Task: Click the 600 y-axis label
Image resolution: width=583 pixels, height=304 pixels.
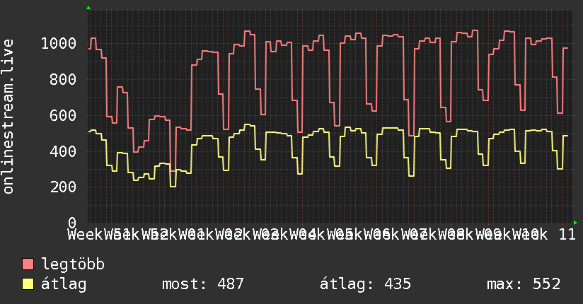Action: click(63, 115)
